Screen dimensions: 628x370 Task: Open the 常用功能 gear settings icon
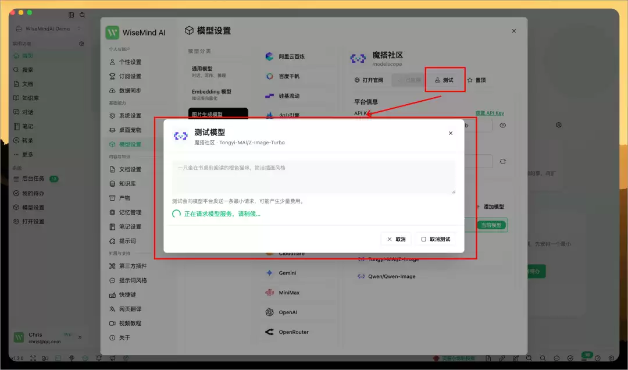tap(81, 43)
